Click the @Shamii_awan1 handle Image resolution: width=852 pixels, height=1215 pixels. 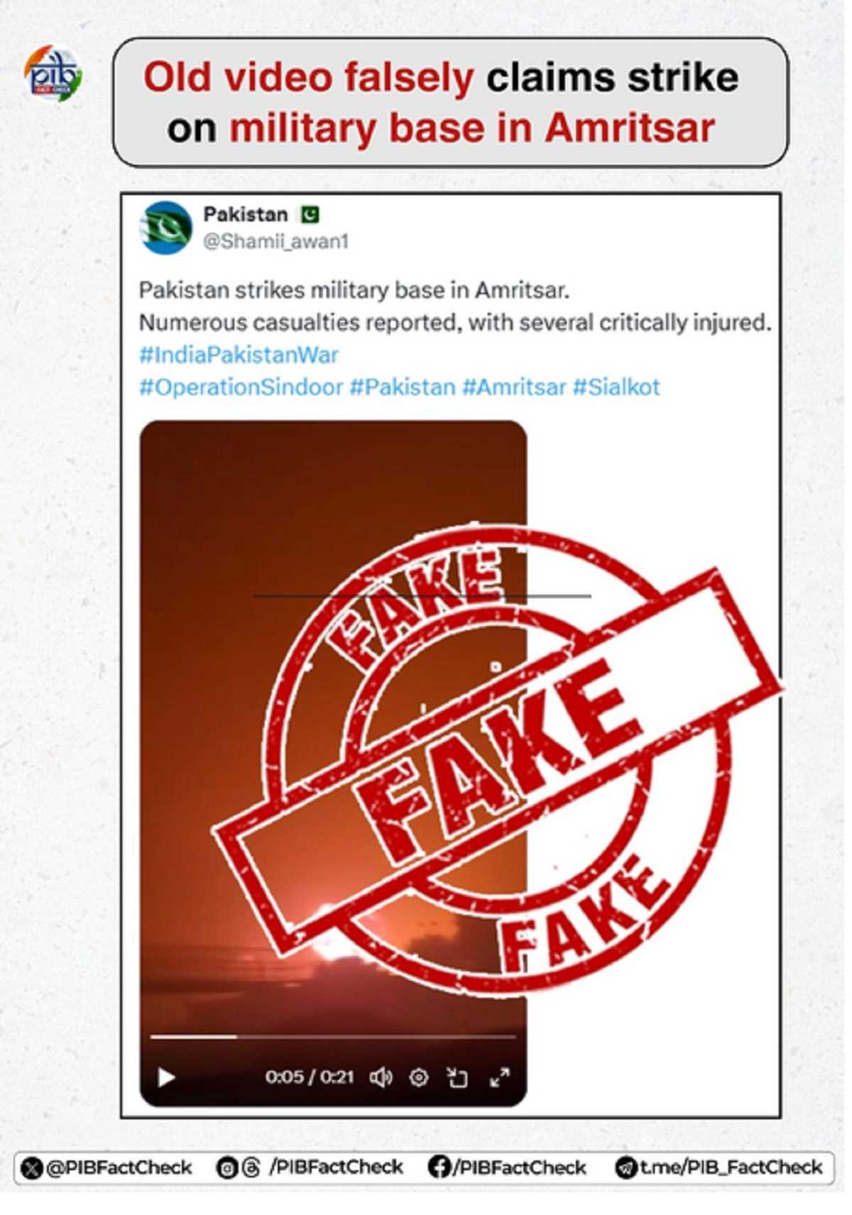pyautogui.click(x=275, y=241)
